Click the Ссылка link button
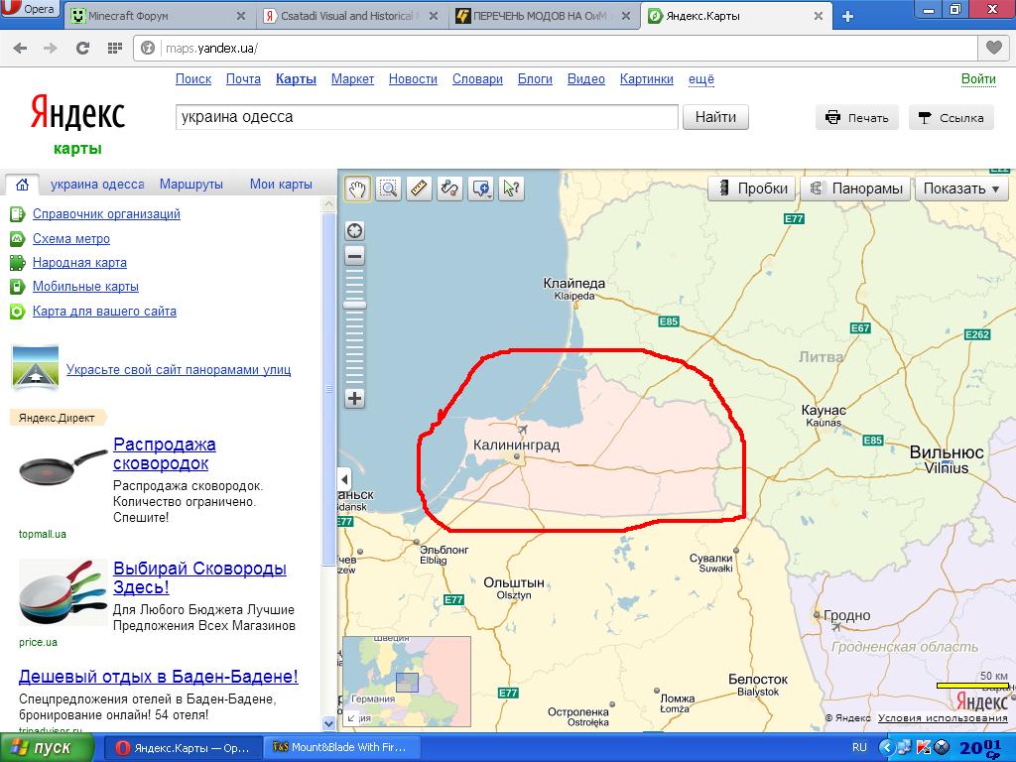The width and height of the screenshot is (1016, 762). pos(951,117)
